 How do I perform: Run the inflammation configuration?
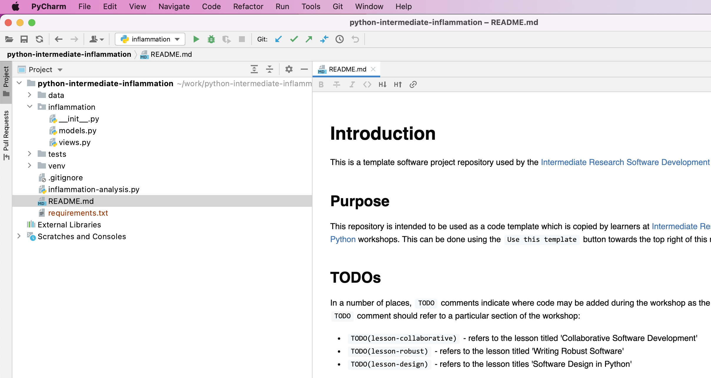tap(196, 39)
